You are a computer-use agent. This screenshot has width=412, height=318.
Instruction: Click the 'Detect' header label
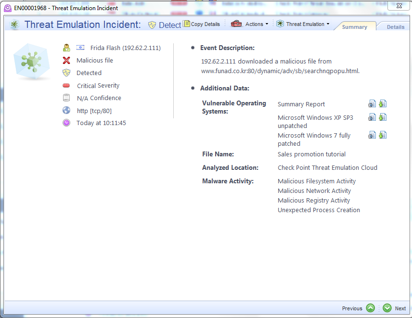[x=170, y=25]
